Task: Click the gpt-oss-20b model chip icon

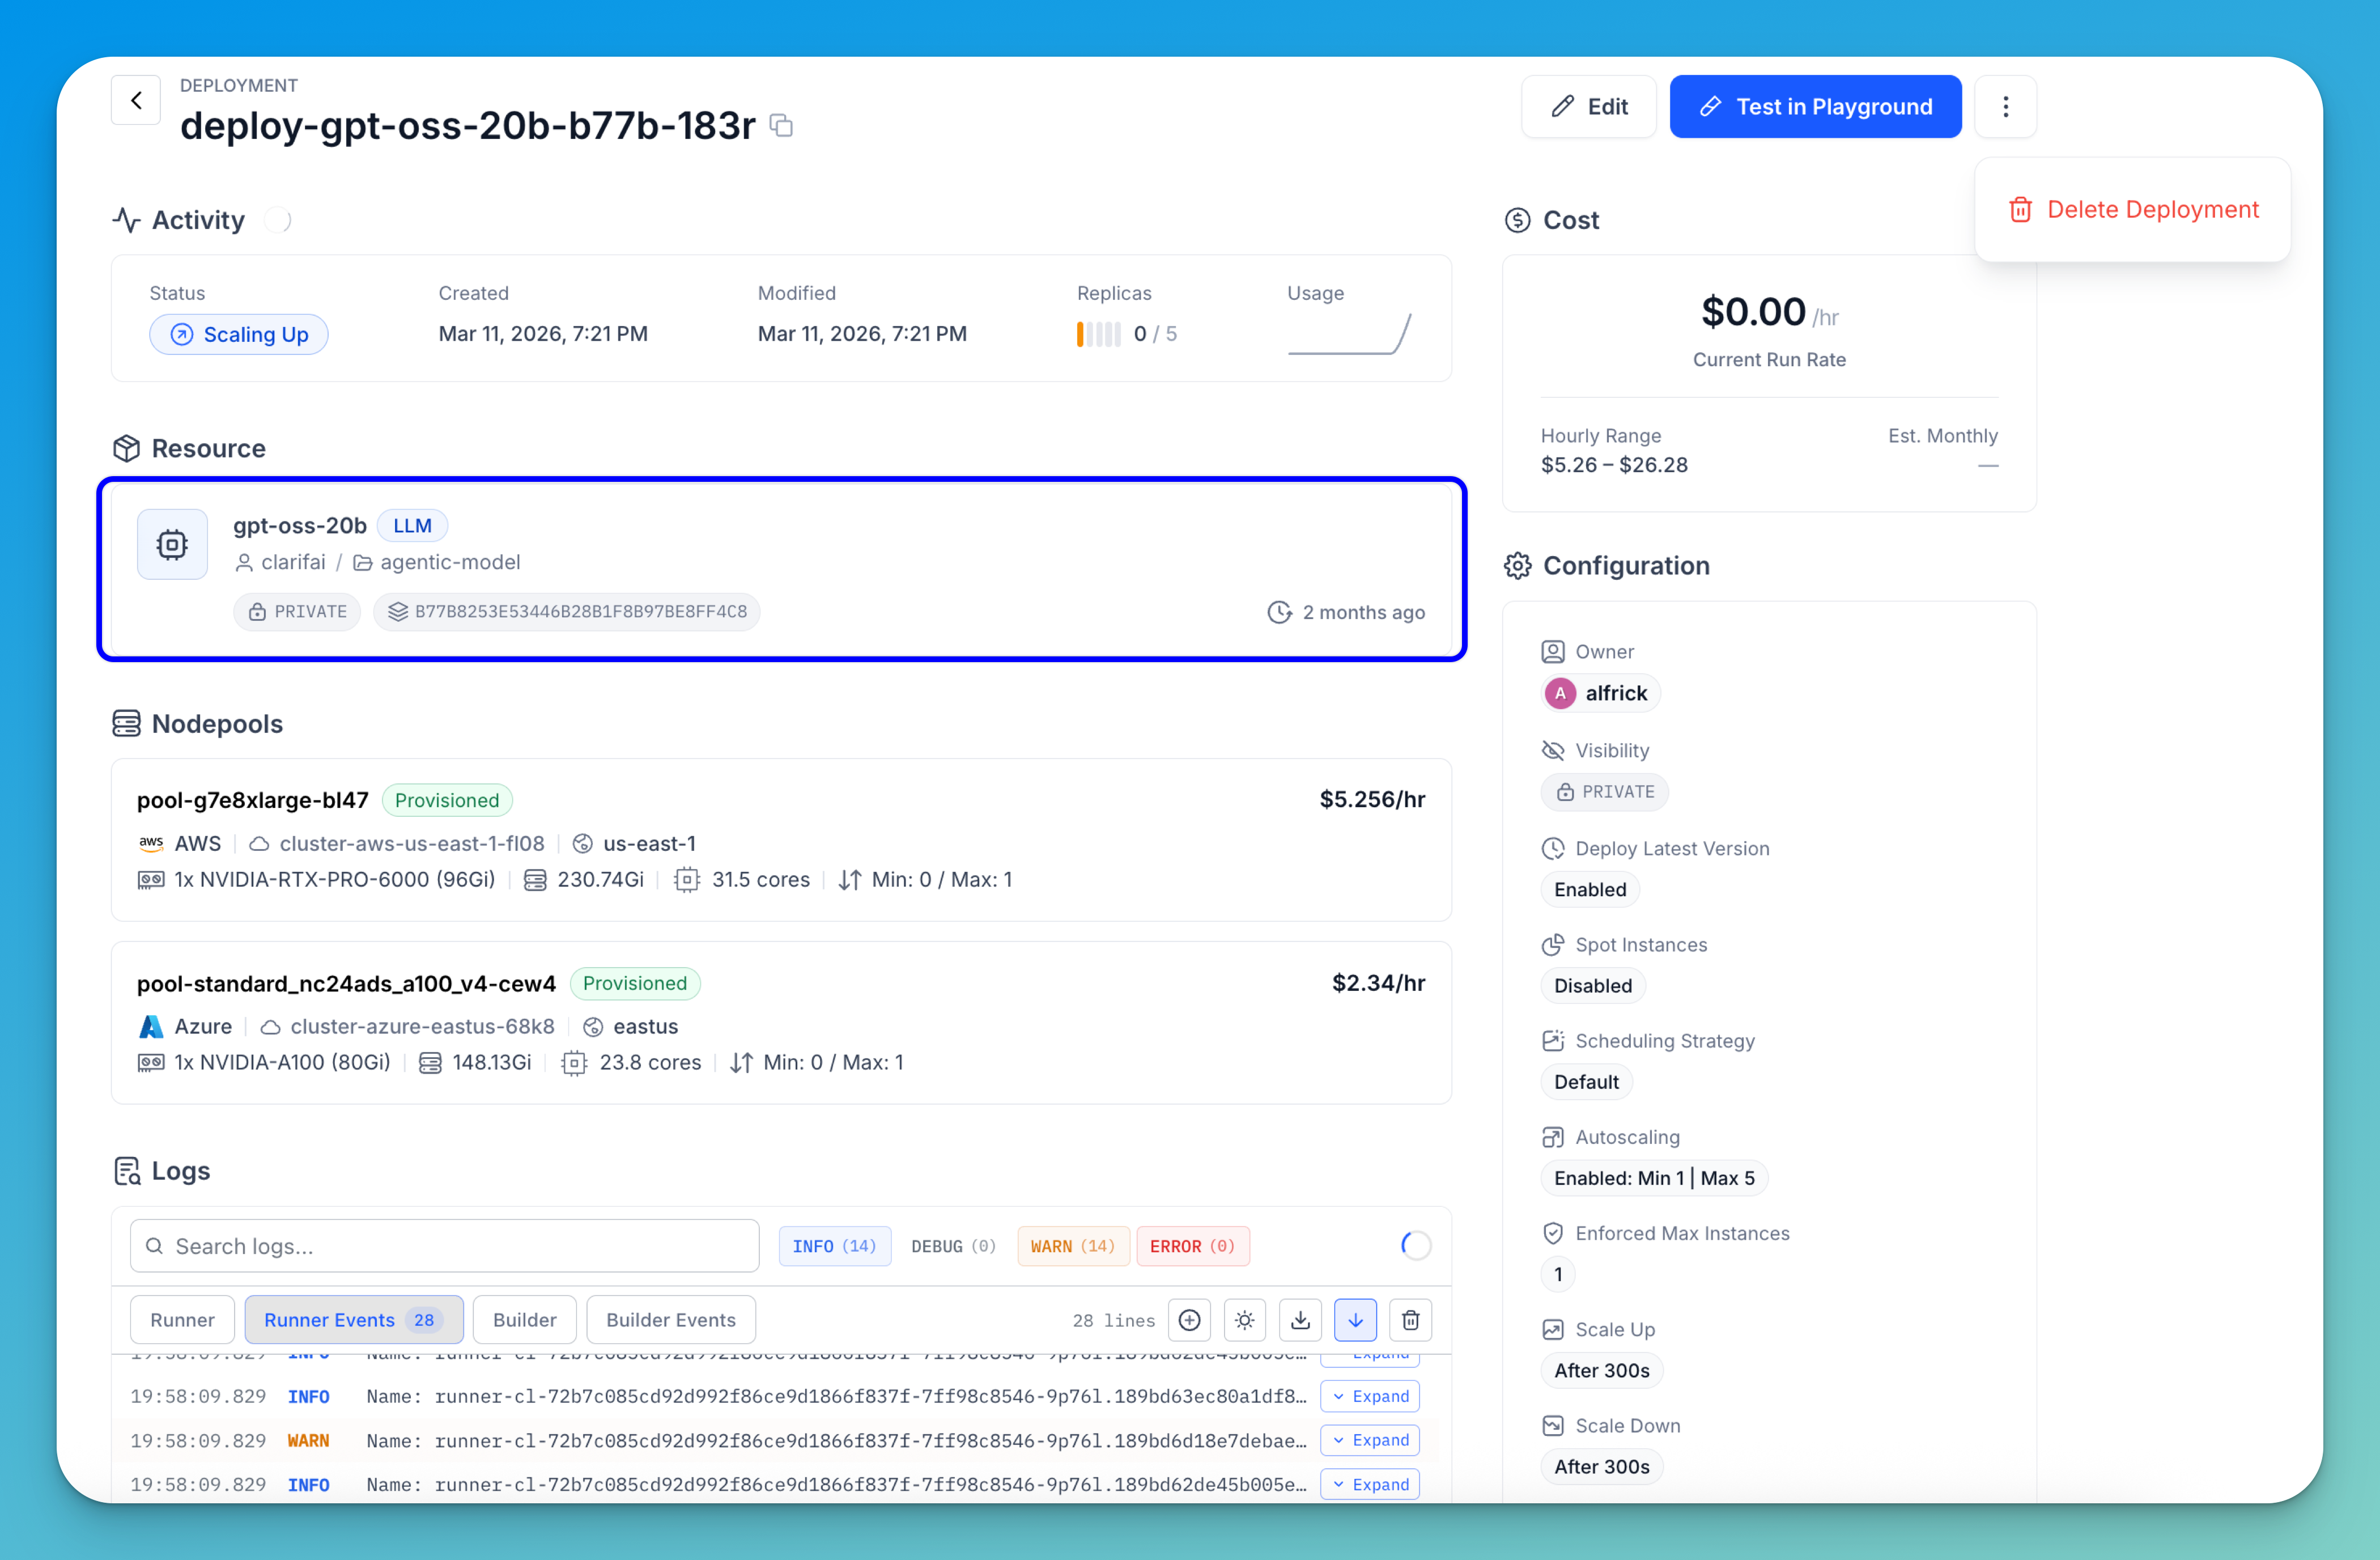Action: coord(172,544)
